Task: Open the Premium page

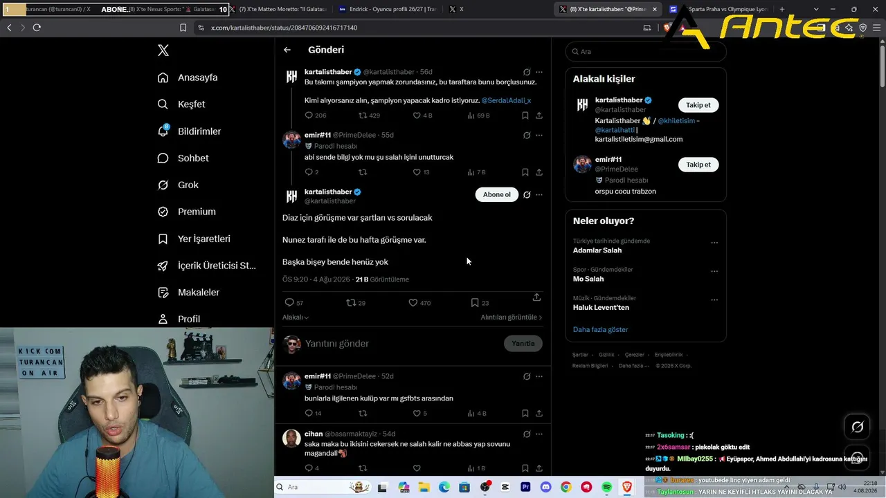Action: (x=186, y=212)
